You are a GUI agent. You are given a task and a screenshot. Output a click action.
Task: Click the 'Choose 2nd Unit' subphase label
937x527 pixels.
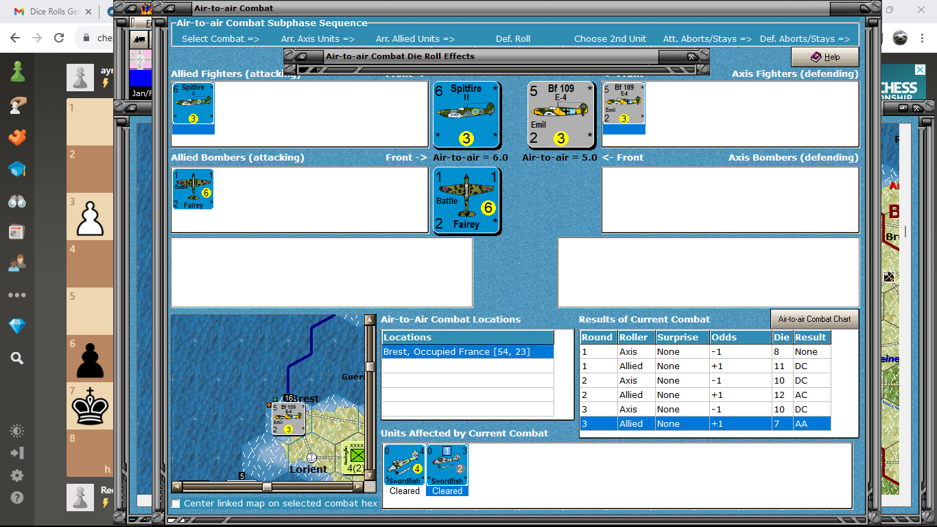(x=610, y=39)
